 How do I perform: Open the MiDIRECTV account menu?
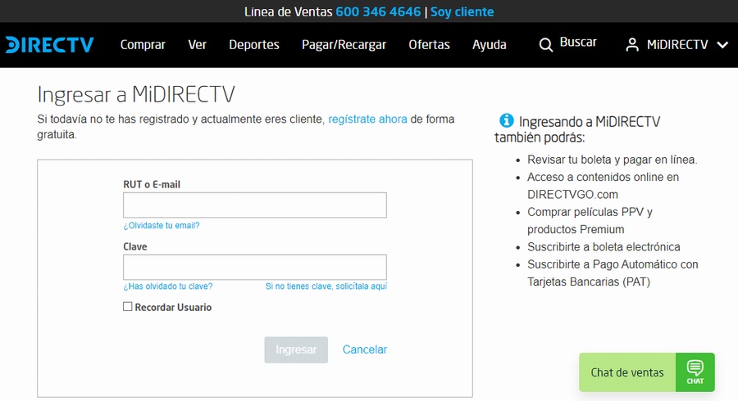tap(677, 45)
